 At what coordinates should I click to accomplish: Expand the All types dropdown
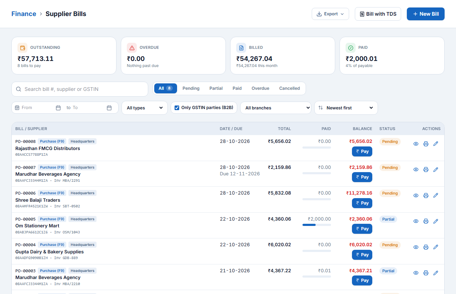tap(145, 108)
